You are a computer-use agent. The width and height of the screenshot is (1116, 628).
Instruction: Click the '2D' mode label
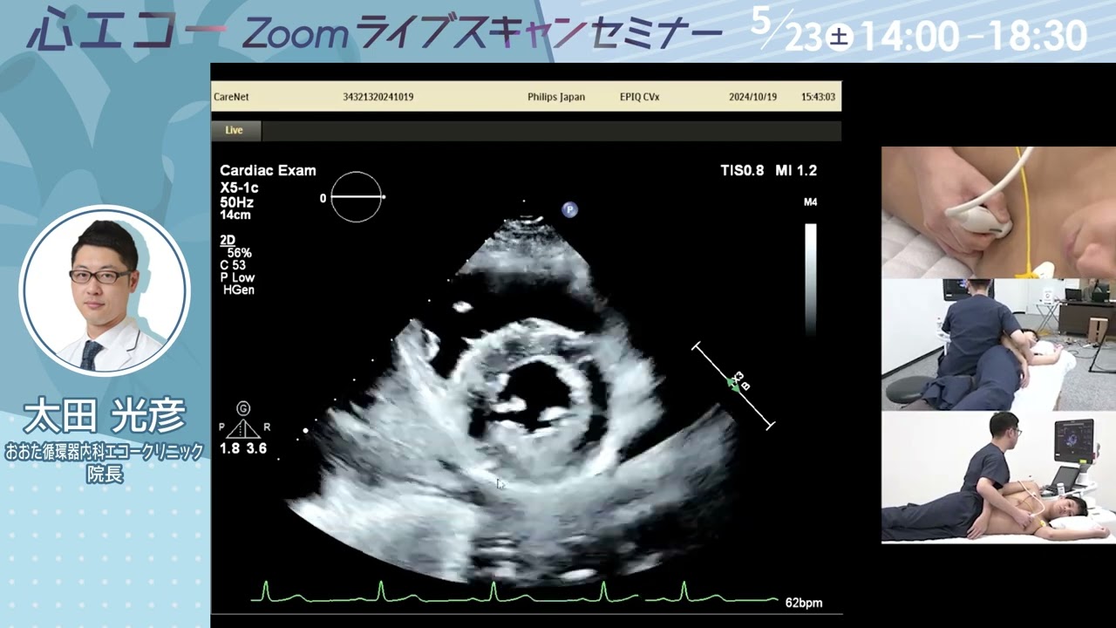pos(228,240)
